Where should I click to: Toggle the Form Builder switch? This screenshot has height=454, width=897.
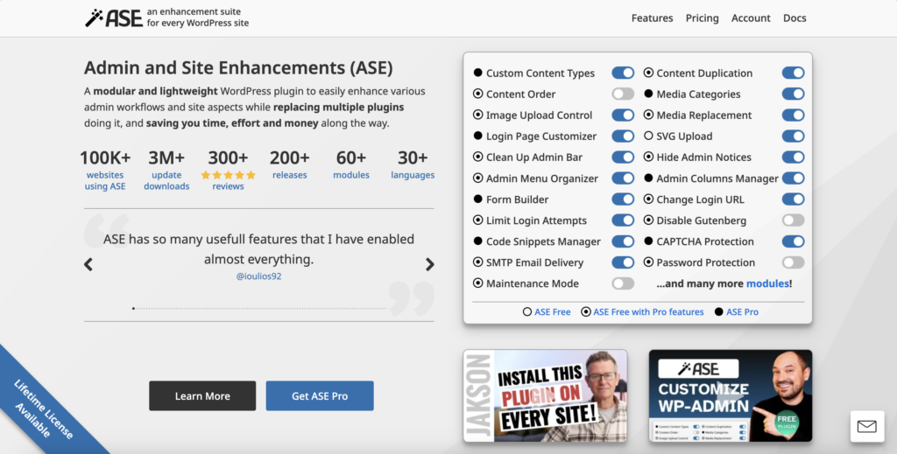pyautogui.click(x=623, y=199)
